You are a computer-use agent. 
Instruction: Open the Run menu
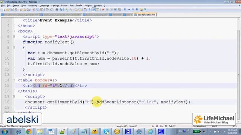point(72,6)
